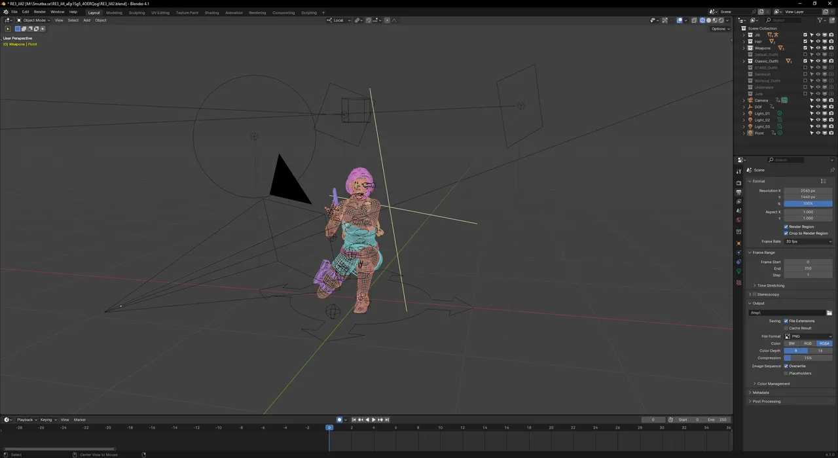Switch to the Shading workspace tab

(x=211, y=12)
